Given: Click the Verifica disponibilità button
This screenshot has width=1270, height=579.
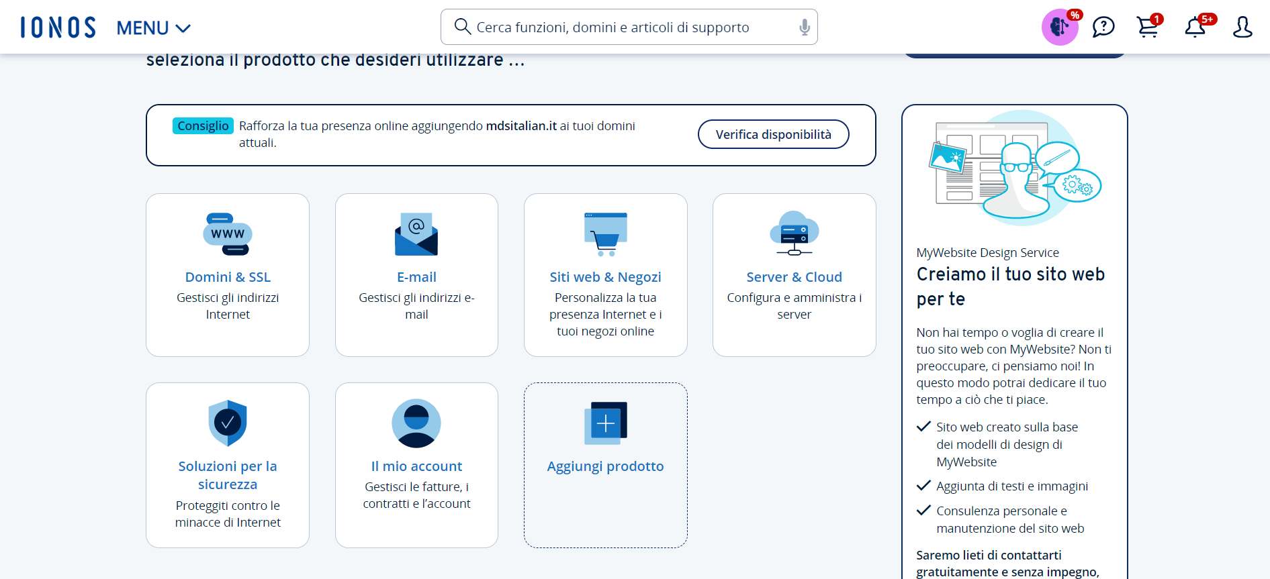Looking at the screenshot, I should [773, 134].
